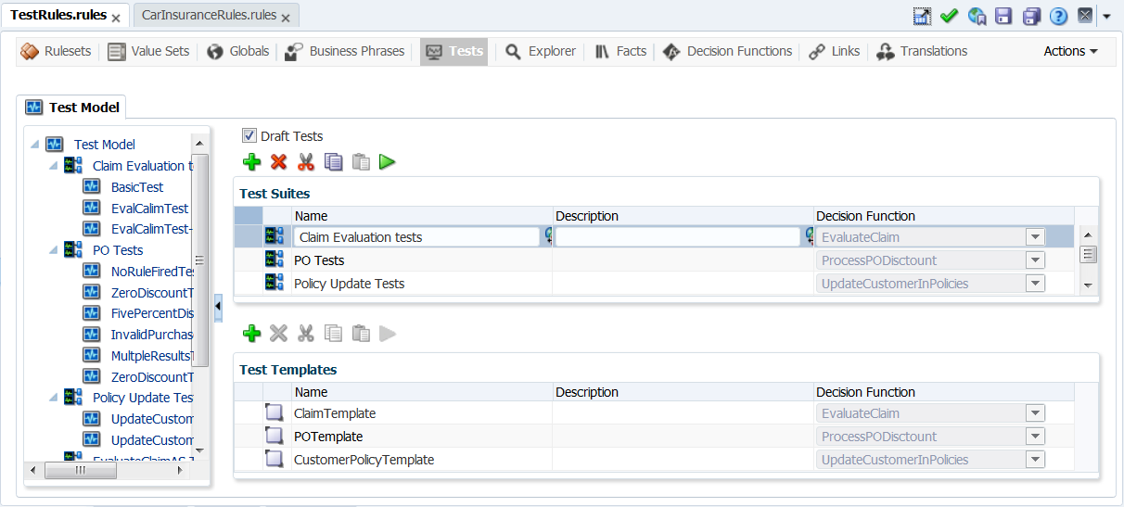Click the ClaimTemplate row icon
The height and width of the screenshot is (507, 1124).
274,413
